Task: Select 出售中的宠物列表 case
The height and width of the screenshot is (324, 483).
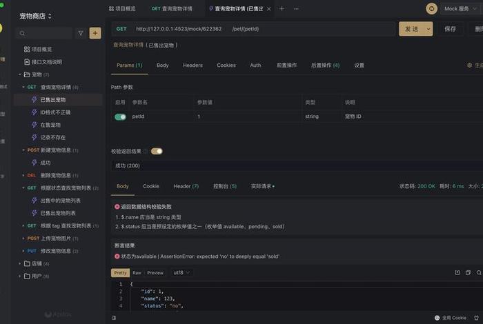Action: (60, 201)
